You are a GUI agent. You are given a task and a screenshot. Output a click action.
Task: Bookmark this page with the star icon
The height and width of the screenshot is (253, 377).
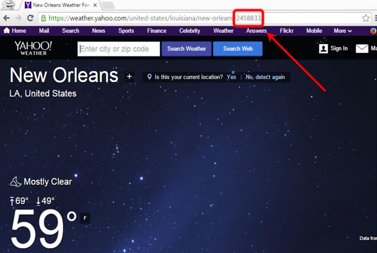[x=366, y=18]
